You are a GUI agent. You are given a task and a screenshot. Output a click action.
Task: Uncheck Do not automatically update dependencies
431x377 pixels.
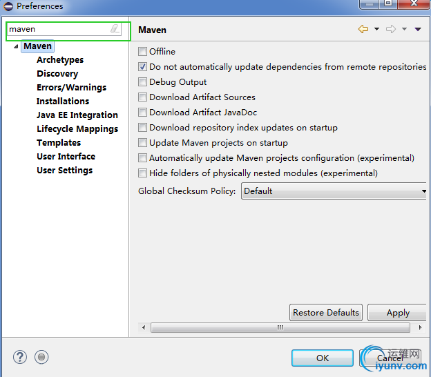point(142,67)
